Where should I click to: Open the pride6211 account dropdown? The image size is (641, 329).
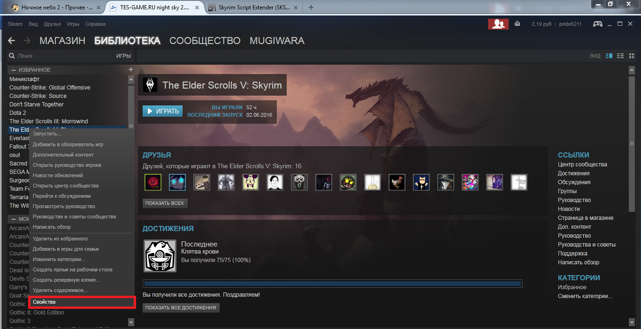pyautogui.click(x=571, y=24)
